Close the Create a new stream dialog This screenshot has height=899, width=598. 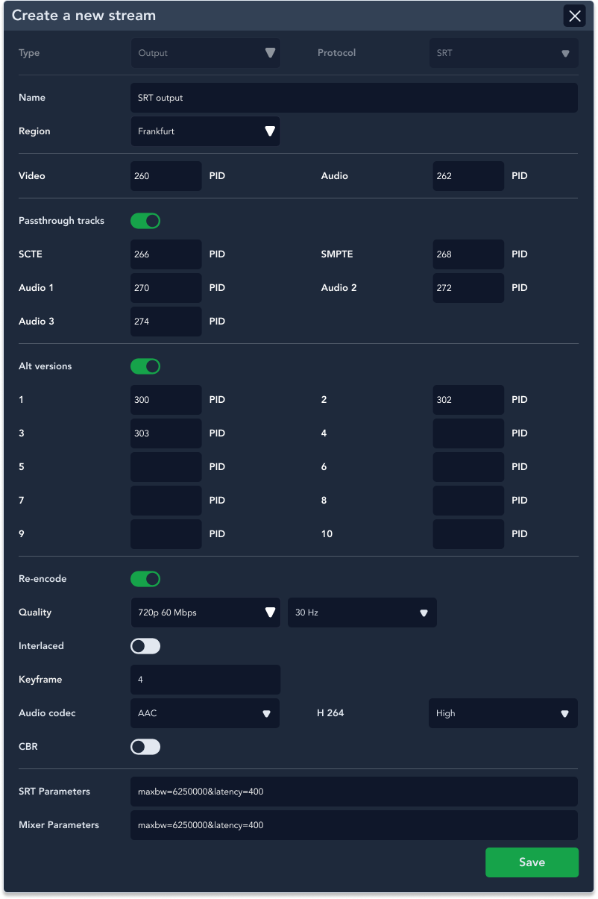coord(574,16)
